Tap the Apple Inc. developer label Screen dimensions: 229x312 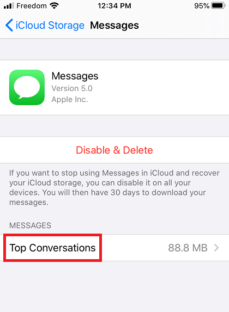(70, 99)
